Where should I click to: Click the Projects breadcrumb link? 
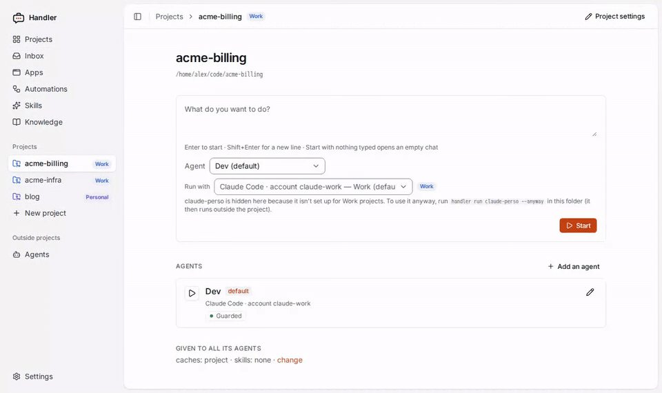170,17
